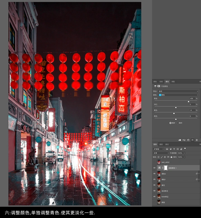Click the reset to adjustment defaults icon
201x218 pixels.
[188, 140]
